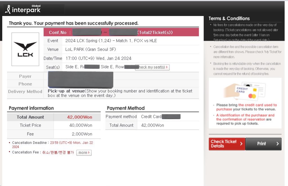288x186 pixels.
Task: Select the event name "2024 LCK Spring (1.24) - Match 1. FOX vs HLE"
Action: pyautogui.click(x=111, y=41)
